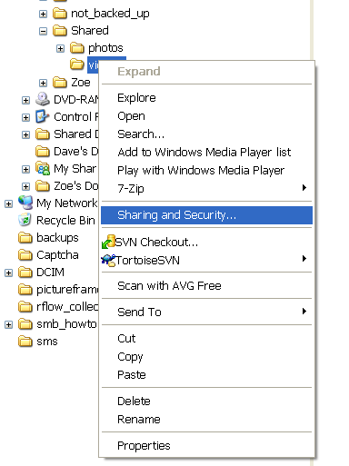349x466 pixels.
Task: Select the Recycle Bin tree label
Action: tap(65, 221)
